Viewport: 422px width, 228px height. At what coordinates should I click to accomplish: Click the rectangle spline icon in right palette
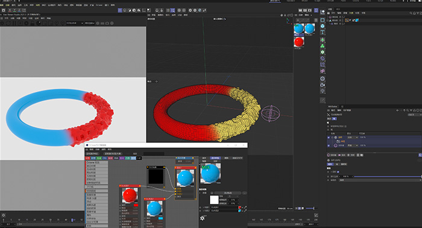point(323,20)
